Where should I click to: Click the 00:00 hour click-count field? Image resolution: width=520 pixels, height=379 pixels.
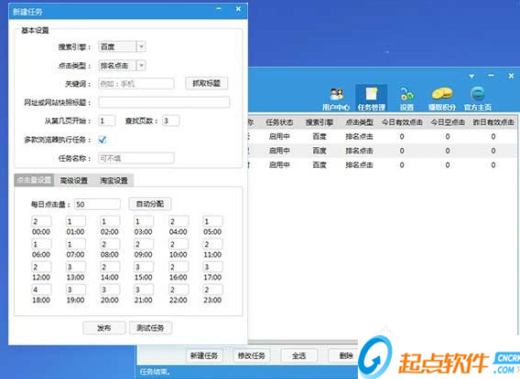(41, 221)
